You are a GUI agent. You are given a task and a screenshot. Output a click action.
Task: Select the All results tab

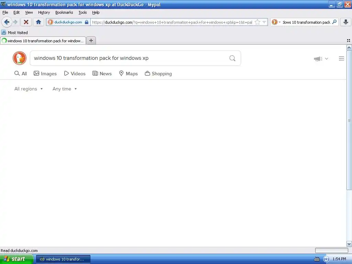pyautogui.click(x=20, y=74)
